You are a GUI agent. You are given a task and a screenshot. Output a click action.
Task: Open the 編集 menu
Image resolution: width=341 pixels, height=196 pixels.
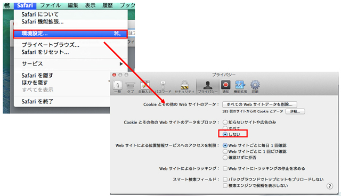pos(73,5)
